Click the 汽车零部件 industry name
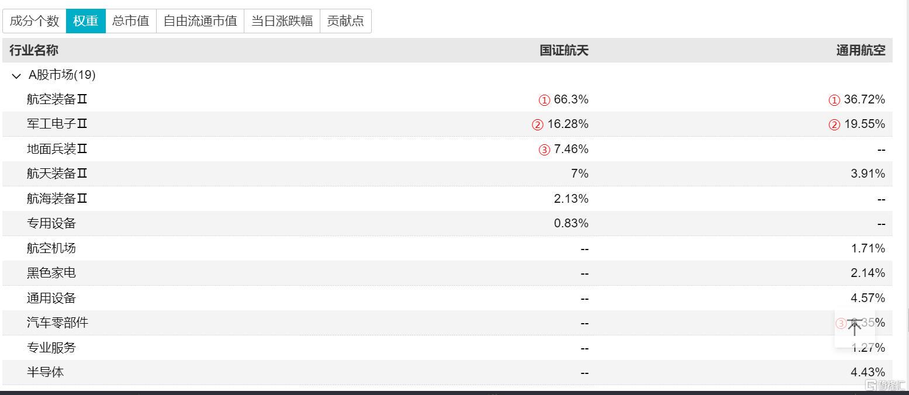Viewport: 909px width, 395px height. (x=57, y=323)
